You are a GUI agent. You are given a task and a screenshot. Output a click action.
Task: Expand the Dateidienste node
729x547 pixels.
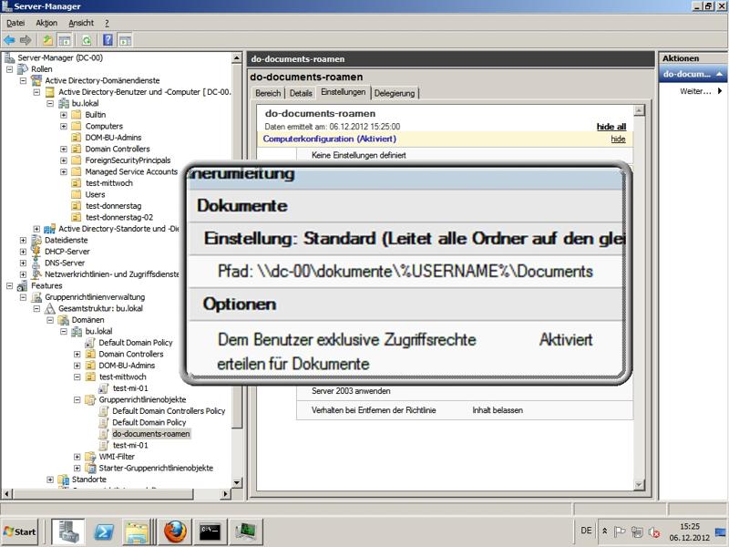pos(24,240)
